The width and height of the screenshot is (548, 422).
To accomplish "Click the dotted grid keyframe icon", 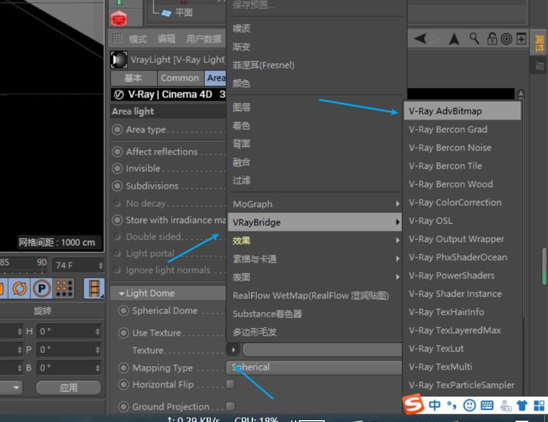I will [64, 289].
